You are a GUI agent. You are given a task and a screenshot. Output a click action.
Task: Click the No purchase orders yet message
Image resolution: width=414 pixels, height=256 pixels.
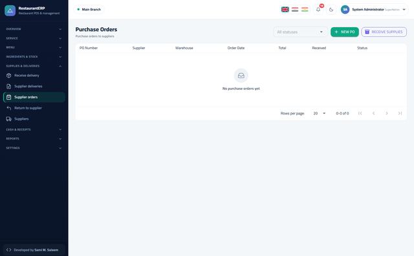coord(241,89)
